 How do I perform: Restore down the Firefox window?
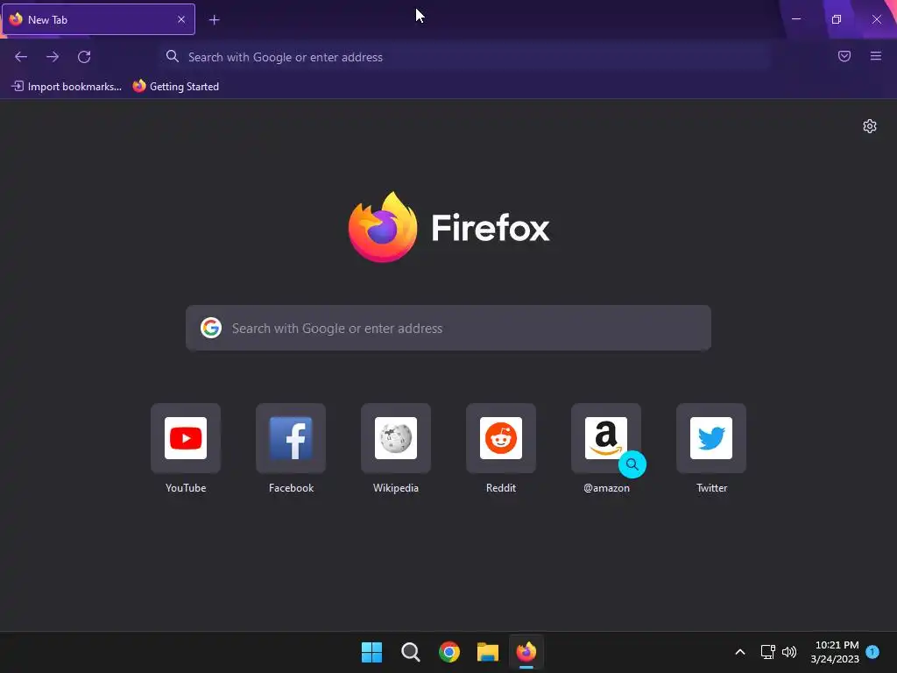[837, 19]
